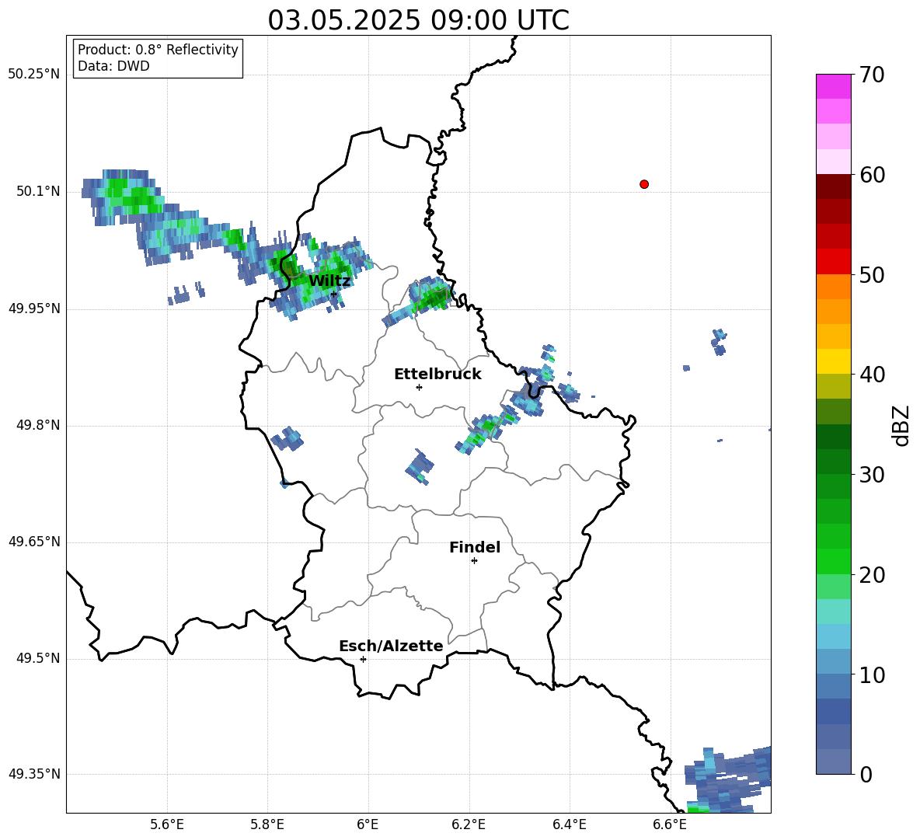
Task: Click the colorbar '0' tick label
Action: (x=866, y=775)
